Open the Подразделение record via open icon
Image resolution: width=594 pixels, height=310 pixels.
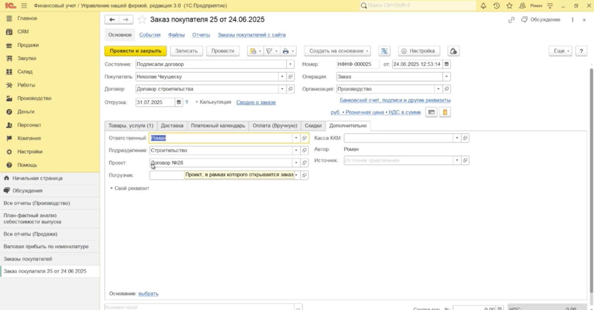click(x=304, y=150)
